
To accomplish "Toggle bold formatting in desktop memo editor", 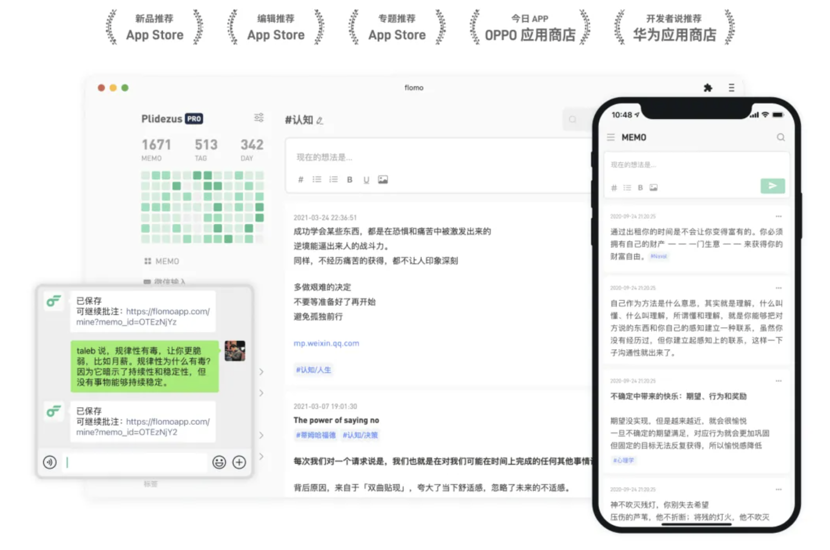I will [x=350, y=179].
